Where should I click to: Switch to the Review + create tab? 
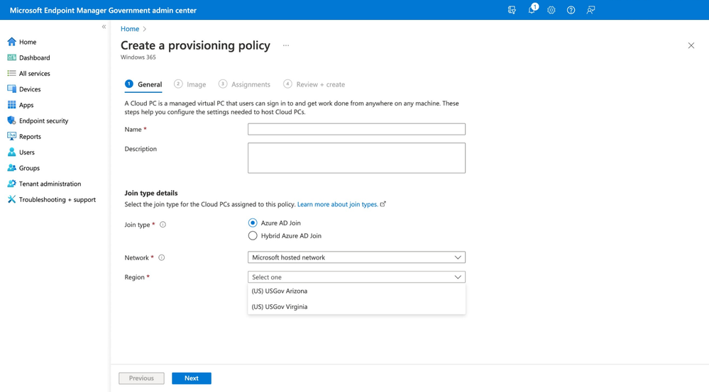[314, 84]
